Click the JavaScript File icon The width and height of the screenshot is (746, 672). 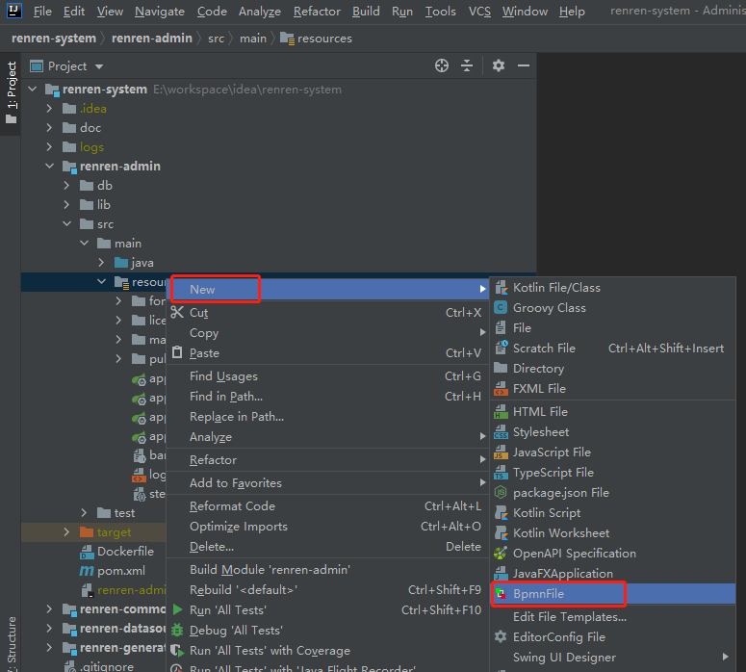[x=501, y=452]
